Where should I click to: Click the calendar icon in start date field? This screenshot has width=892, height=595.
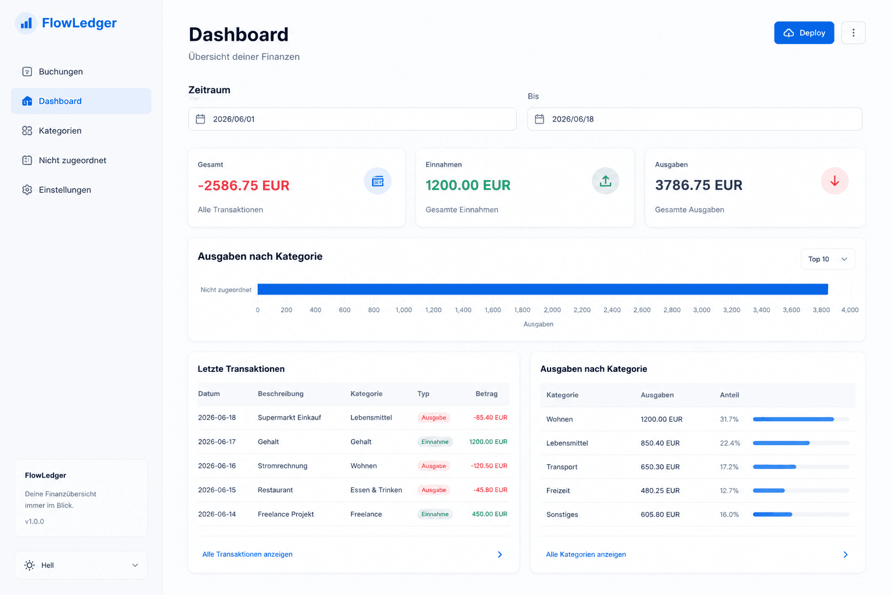click(x=200, y=119)
